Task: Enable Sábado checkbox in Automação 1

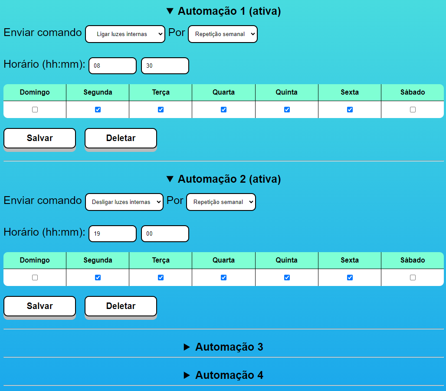Action: pos(413,110)
